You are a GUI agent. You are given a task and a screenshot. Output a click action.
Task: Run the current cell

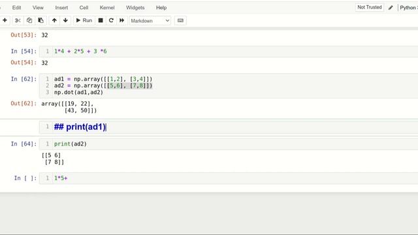pyautogui.click(x=84, y=20)
